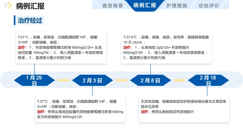Viewport: 243px width, 137px height.
Task: Select the 2月3日 timeline marker
Action: (x=92, y=80)
